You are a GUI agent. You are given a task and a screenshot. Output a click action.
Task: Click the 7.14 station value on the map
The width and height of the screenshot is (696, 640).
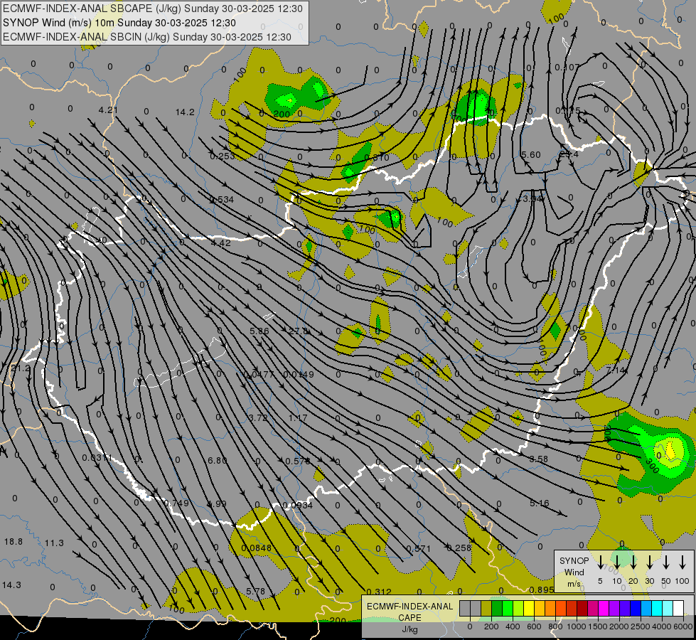pos(615,370)
